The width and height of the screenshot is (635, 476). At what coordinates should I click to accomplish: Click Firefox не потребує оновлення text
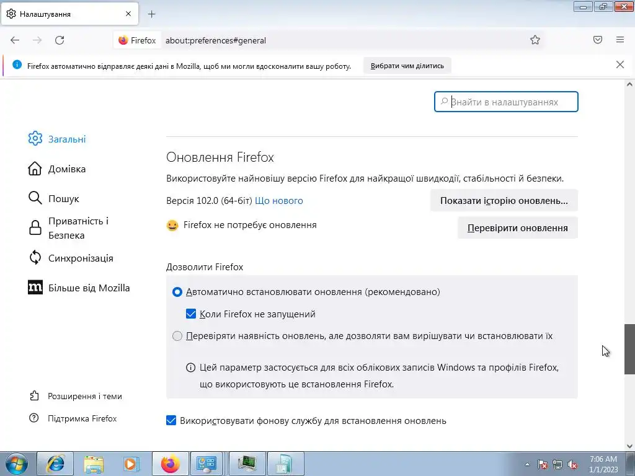coord(250,225)
